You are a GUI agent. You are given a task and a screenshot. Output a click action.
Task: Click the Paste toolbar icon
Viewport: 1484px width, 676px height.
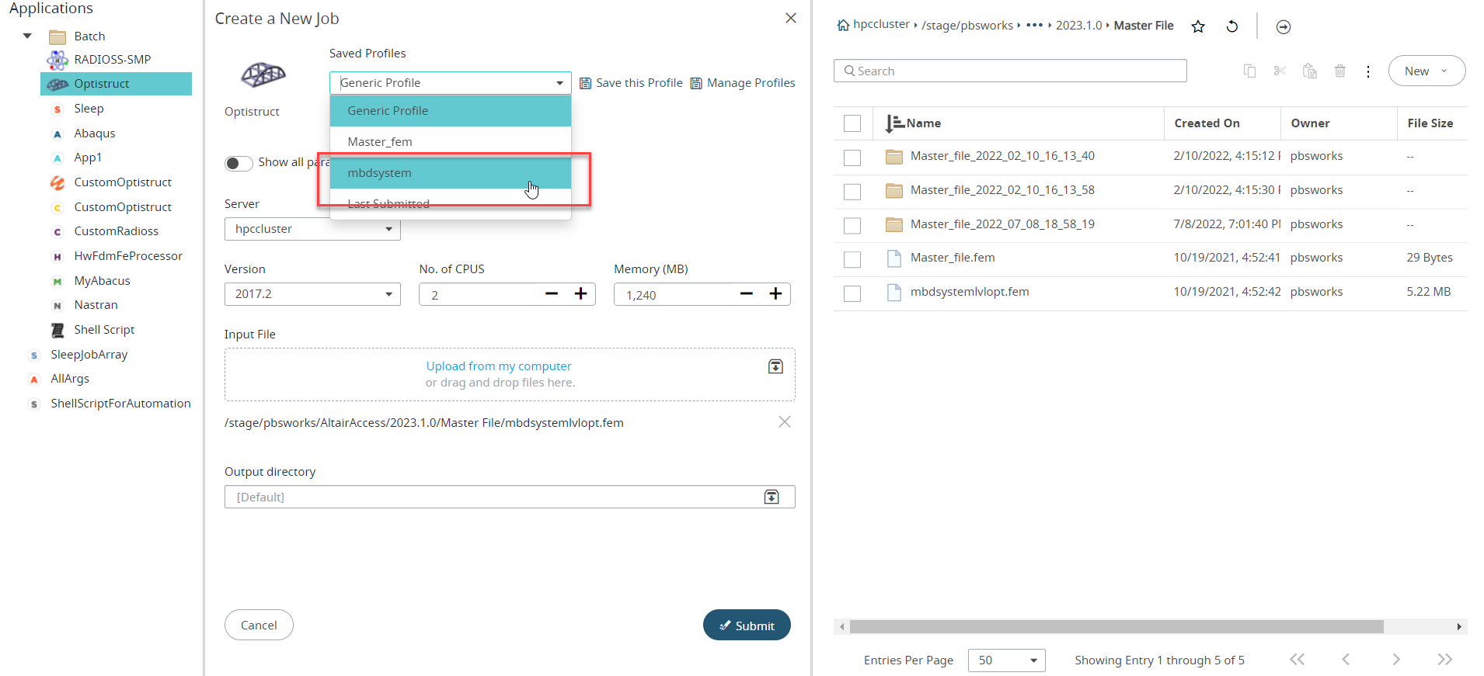(1310, 71)
